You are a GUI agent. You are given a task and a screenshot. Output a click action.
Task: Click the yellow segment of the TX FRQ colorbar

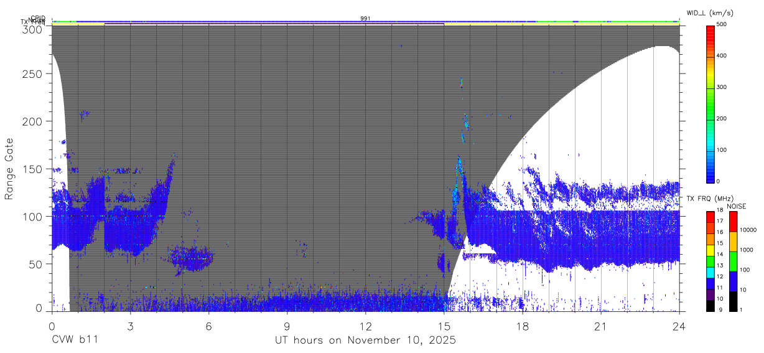coord(710,250)
